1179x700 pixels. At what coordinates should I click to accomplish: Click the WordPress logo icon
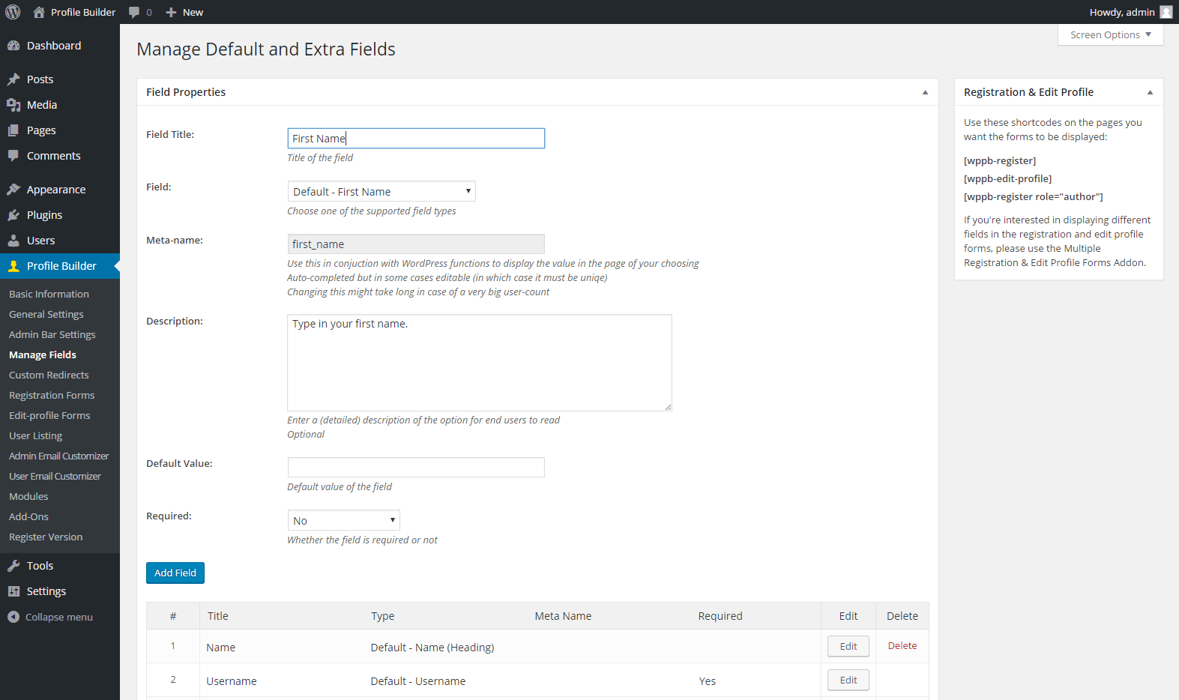[13, 12]
